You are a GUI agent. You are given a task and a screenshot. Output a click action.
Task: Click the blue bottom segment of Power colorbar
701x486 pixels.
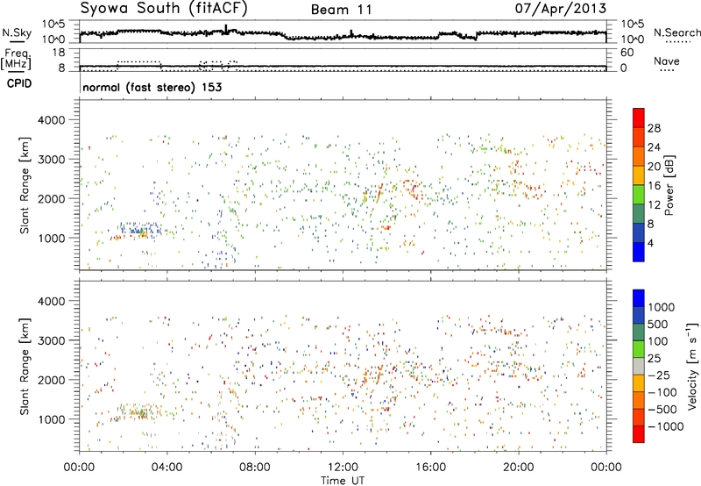(x=639, y=252)
